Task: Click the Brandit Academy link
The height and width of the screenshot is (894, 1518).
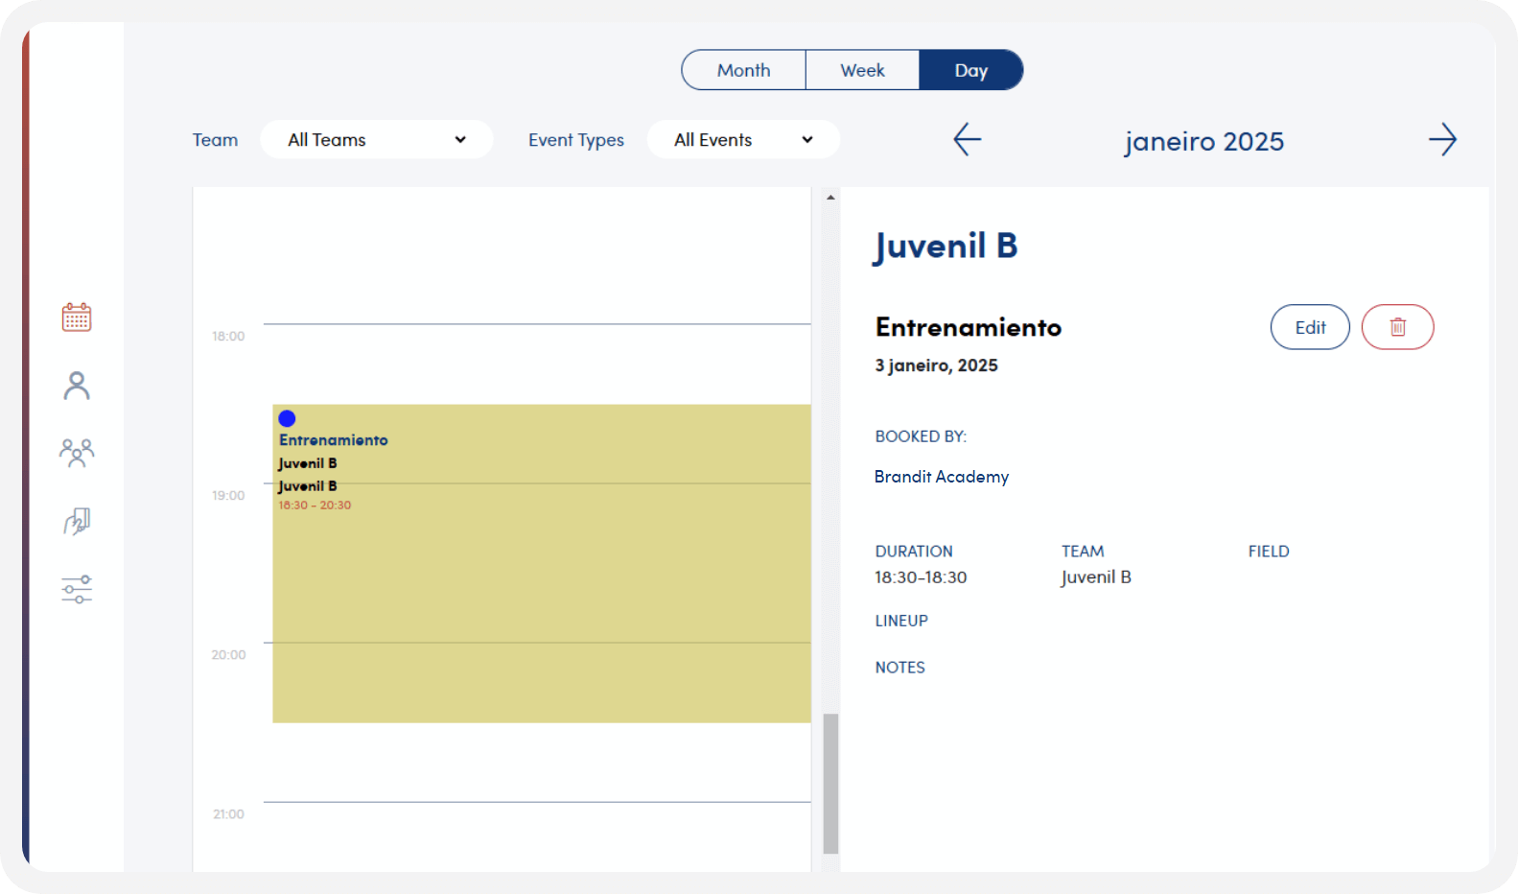Action: (x=941, y=477)
